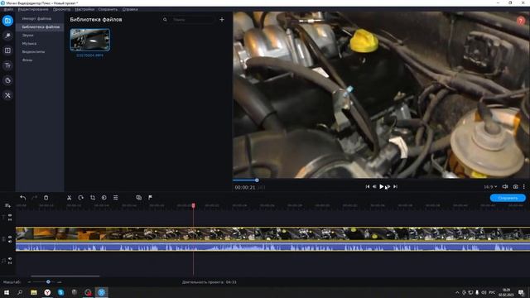Image resolution: width=530 pixels, height=298 pixels.
Task: Click the blue Сохранить export button
Action: coord(508,198)
